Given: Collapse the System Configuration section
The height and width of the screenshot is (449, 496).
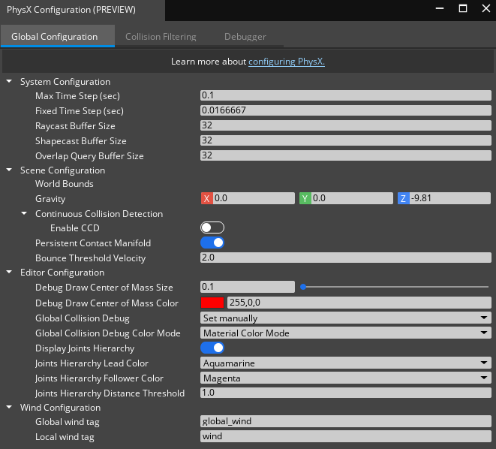Looking at the screenshot, I should 9,81.
